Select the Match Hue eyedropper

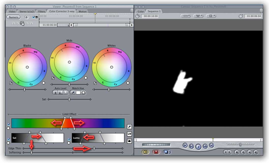pos(73,93)
